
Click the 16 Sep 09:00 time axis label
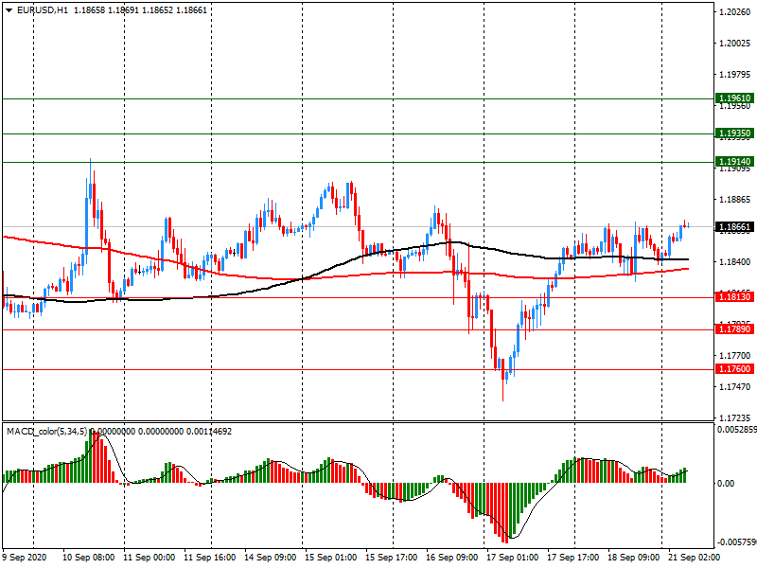[x=452, y=558]
